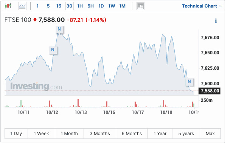Image resolution: width=225 pixels, height=143 pixels.
Task: Choose the 1H interval
Action: [80, 6]
